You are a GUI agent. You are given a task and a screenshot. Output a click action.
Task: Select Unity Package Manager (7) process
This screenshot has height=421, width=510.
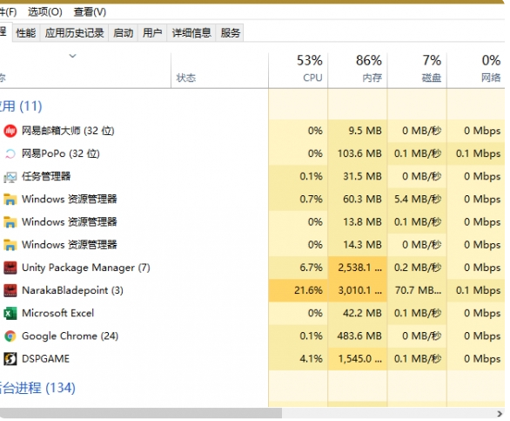click(86, 268)
